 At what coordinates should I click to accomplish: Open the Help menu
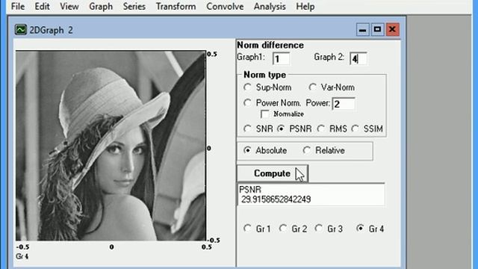point(305,7)
